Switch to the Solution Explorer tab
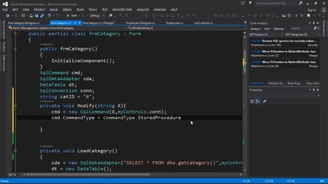The image size is (328, 184). (277, 83)
